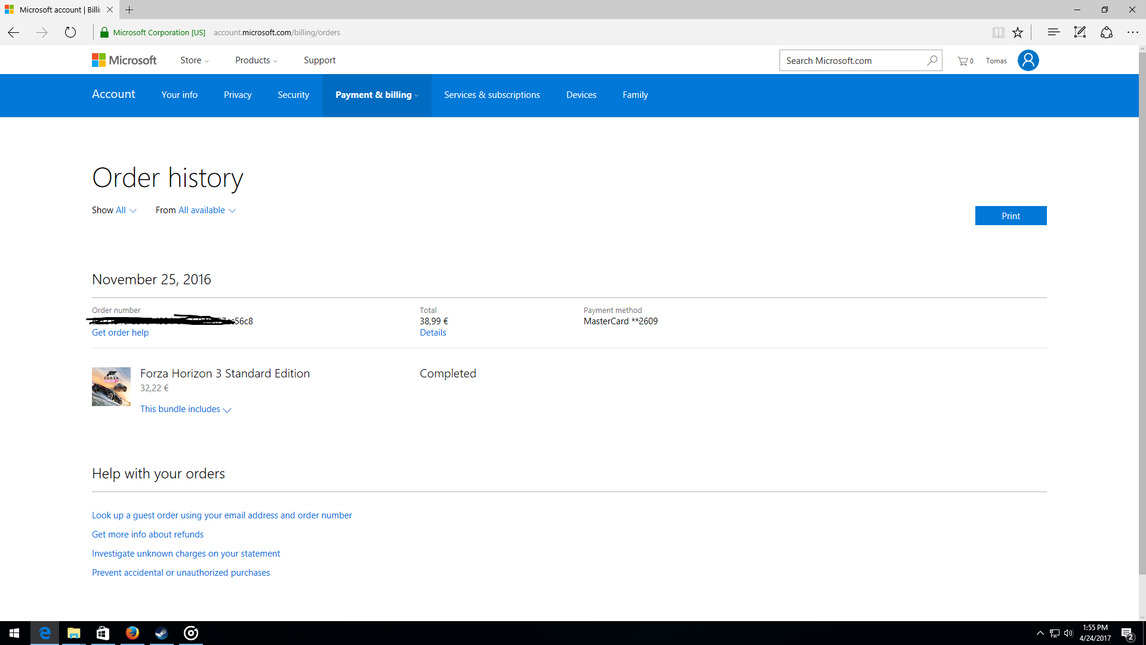
Task: Open the Services & subscriptions tab
Action: (492, 95)
